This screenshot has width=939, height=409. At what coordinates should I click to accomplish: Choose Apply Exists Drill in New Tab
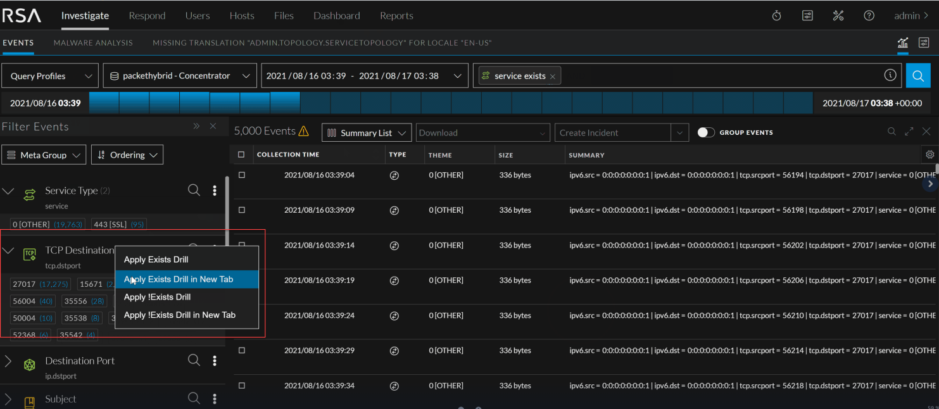(x=179, y=279)
